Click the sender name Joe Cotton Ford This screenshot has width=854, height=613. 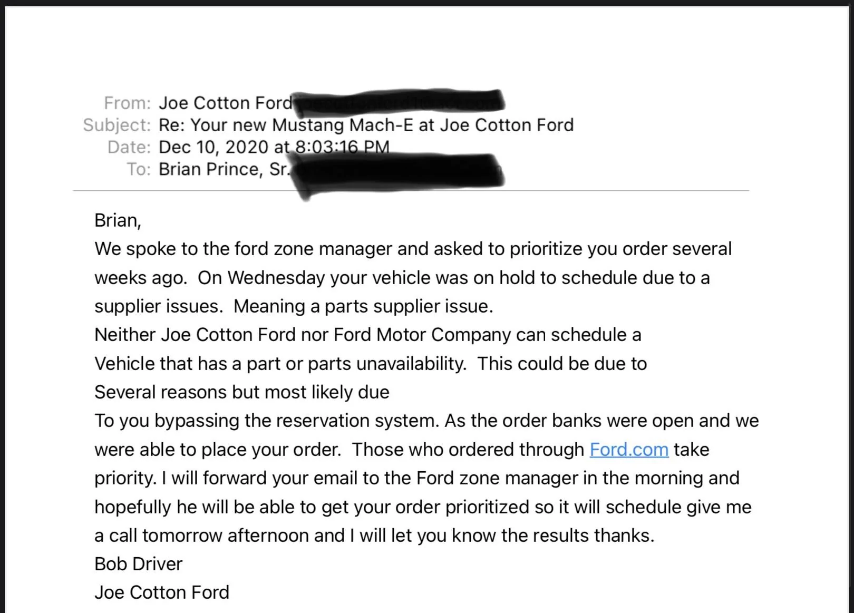click(x=226, y=103)
